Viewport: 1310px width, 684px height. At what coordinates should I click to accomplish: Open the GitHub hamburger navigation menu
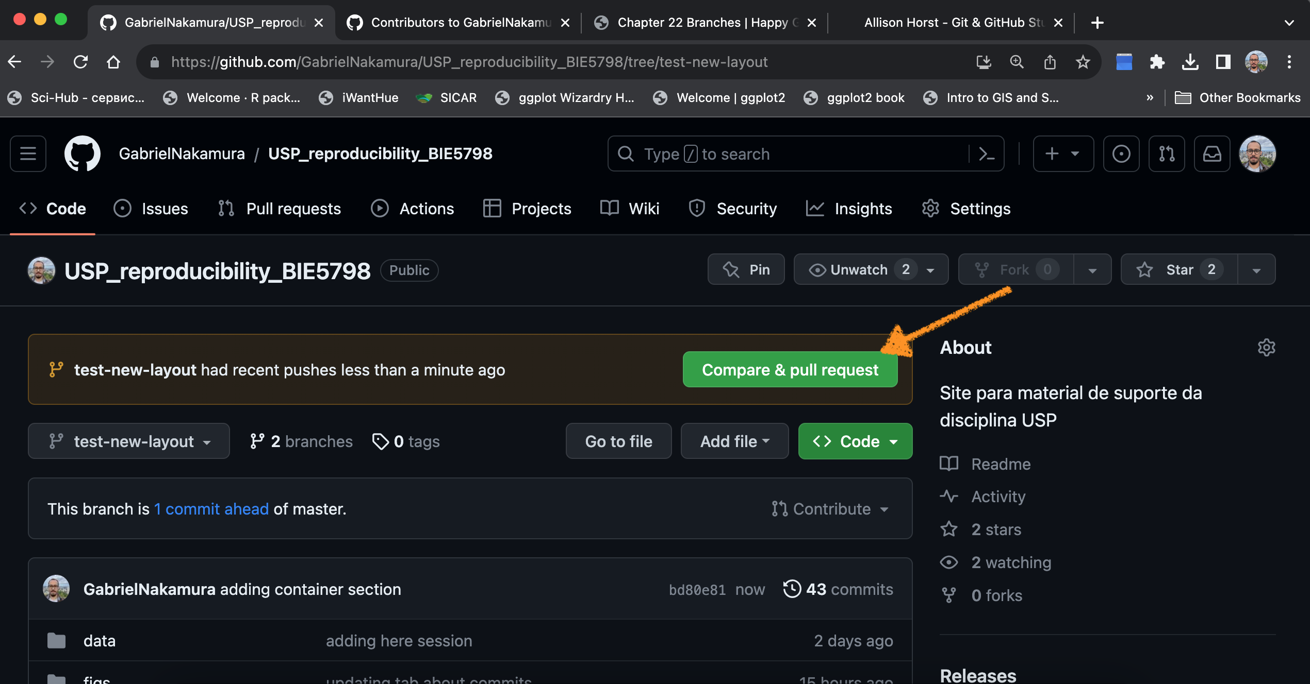pos(28,153)
